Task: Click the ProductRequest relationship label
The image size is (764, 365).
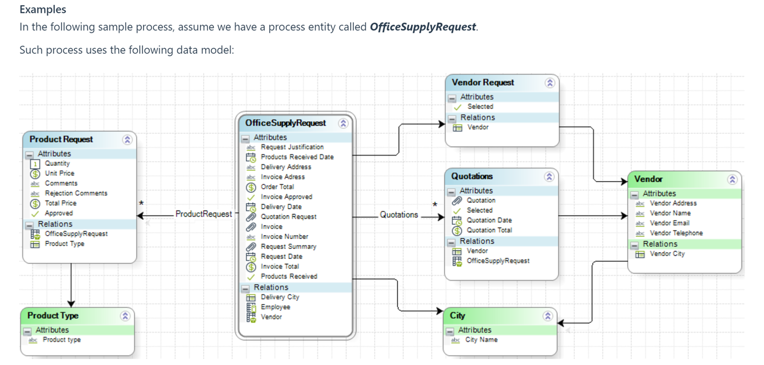Action: pos(204,214)
